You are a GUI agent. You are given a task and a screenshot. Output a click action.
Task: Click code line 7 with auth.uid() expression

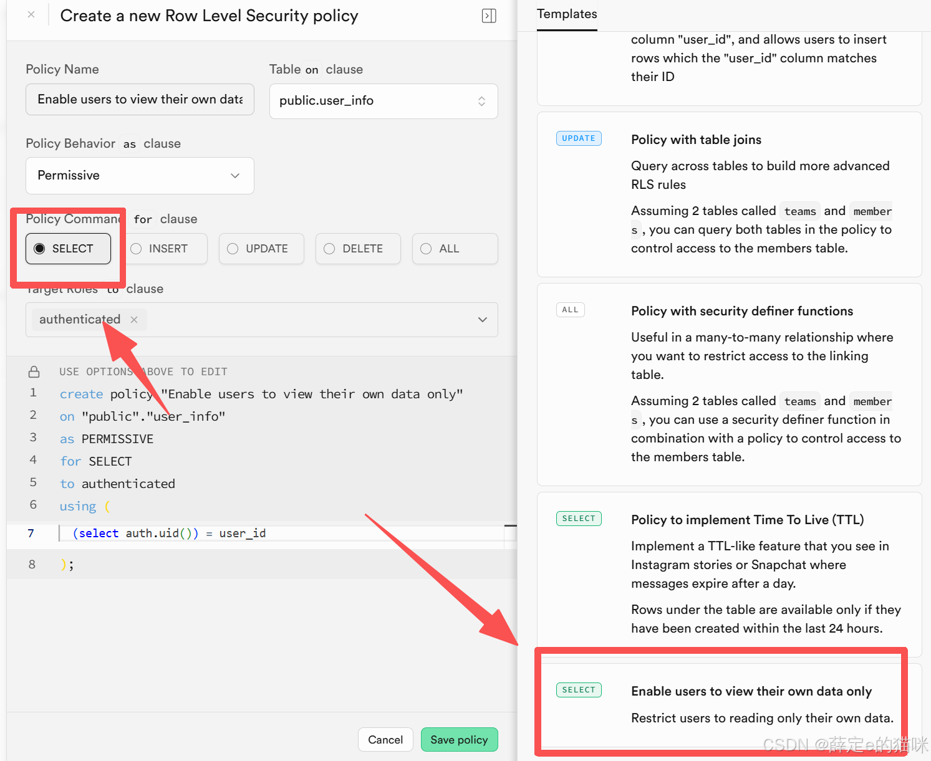170,534
